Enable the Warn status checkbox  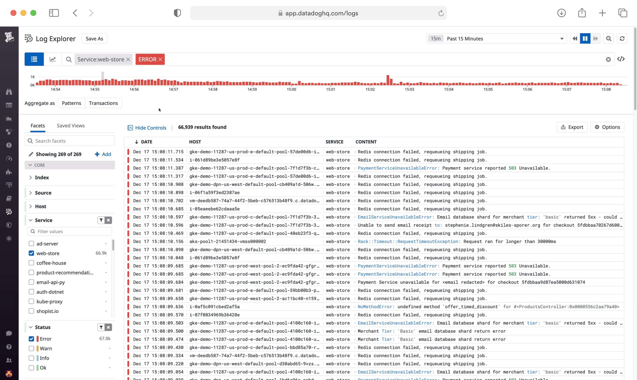point(31,348)
